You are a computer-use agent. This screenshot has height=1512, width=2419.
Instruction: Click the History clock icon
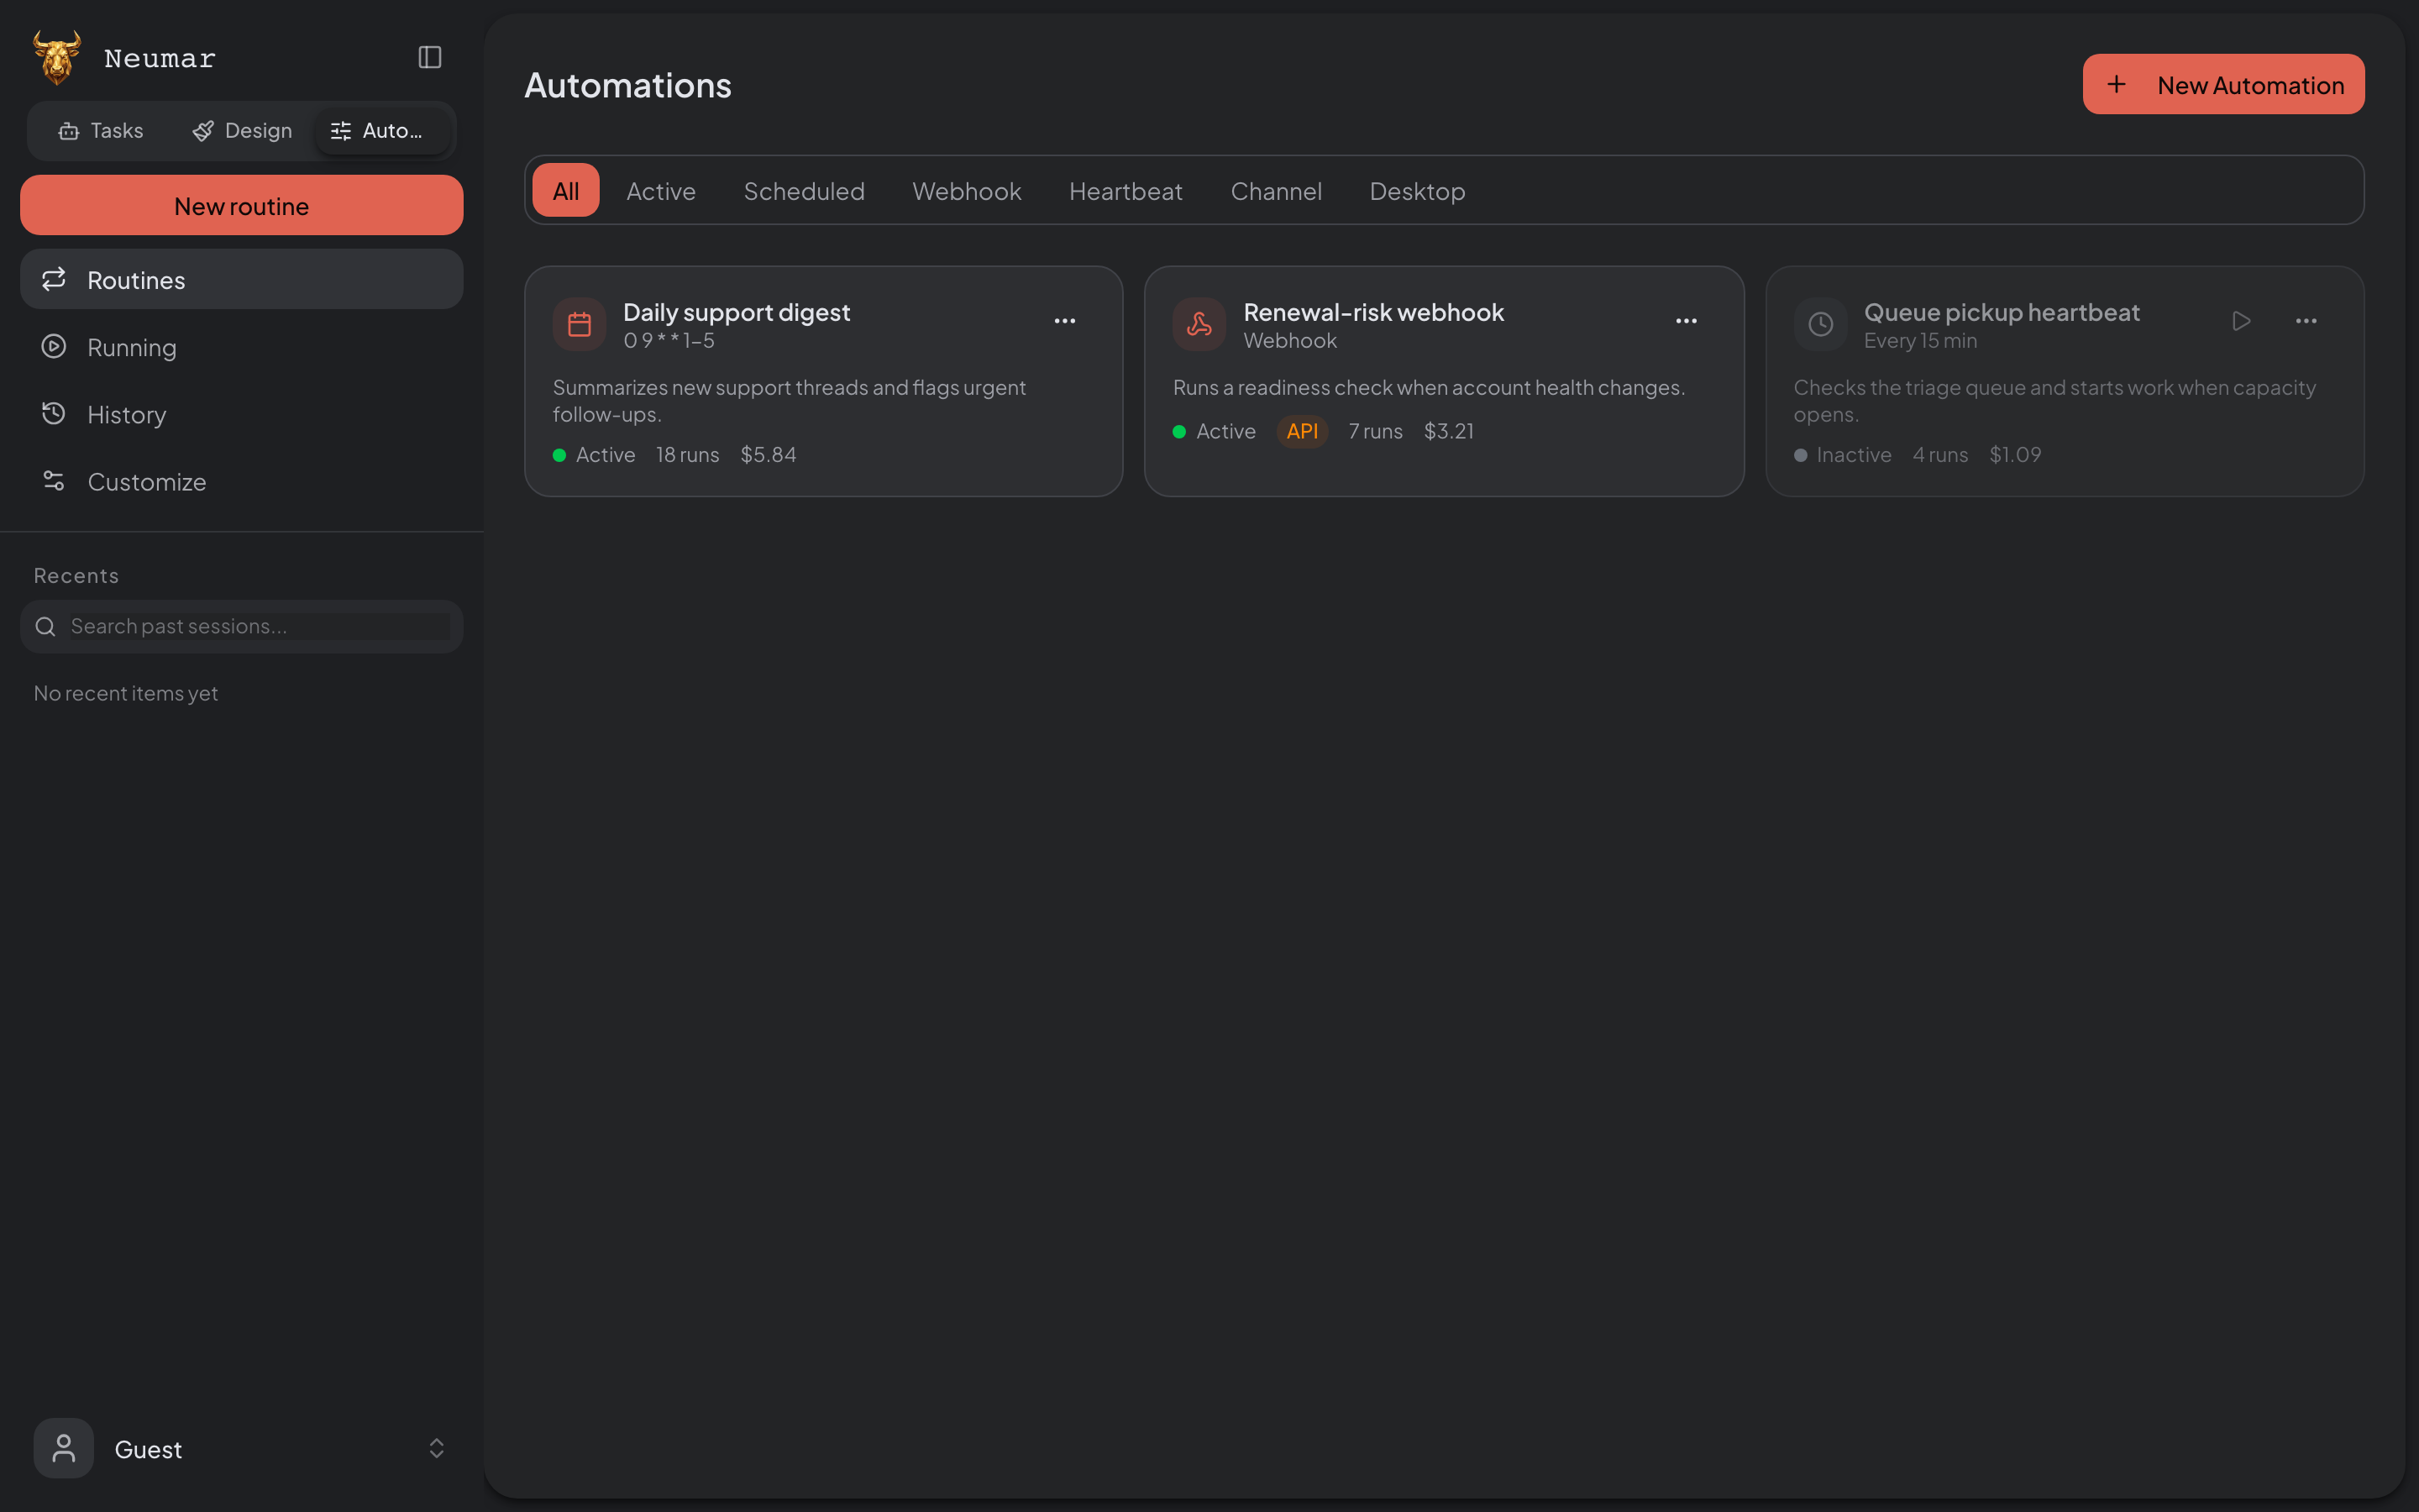(x=54, y=413)
